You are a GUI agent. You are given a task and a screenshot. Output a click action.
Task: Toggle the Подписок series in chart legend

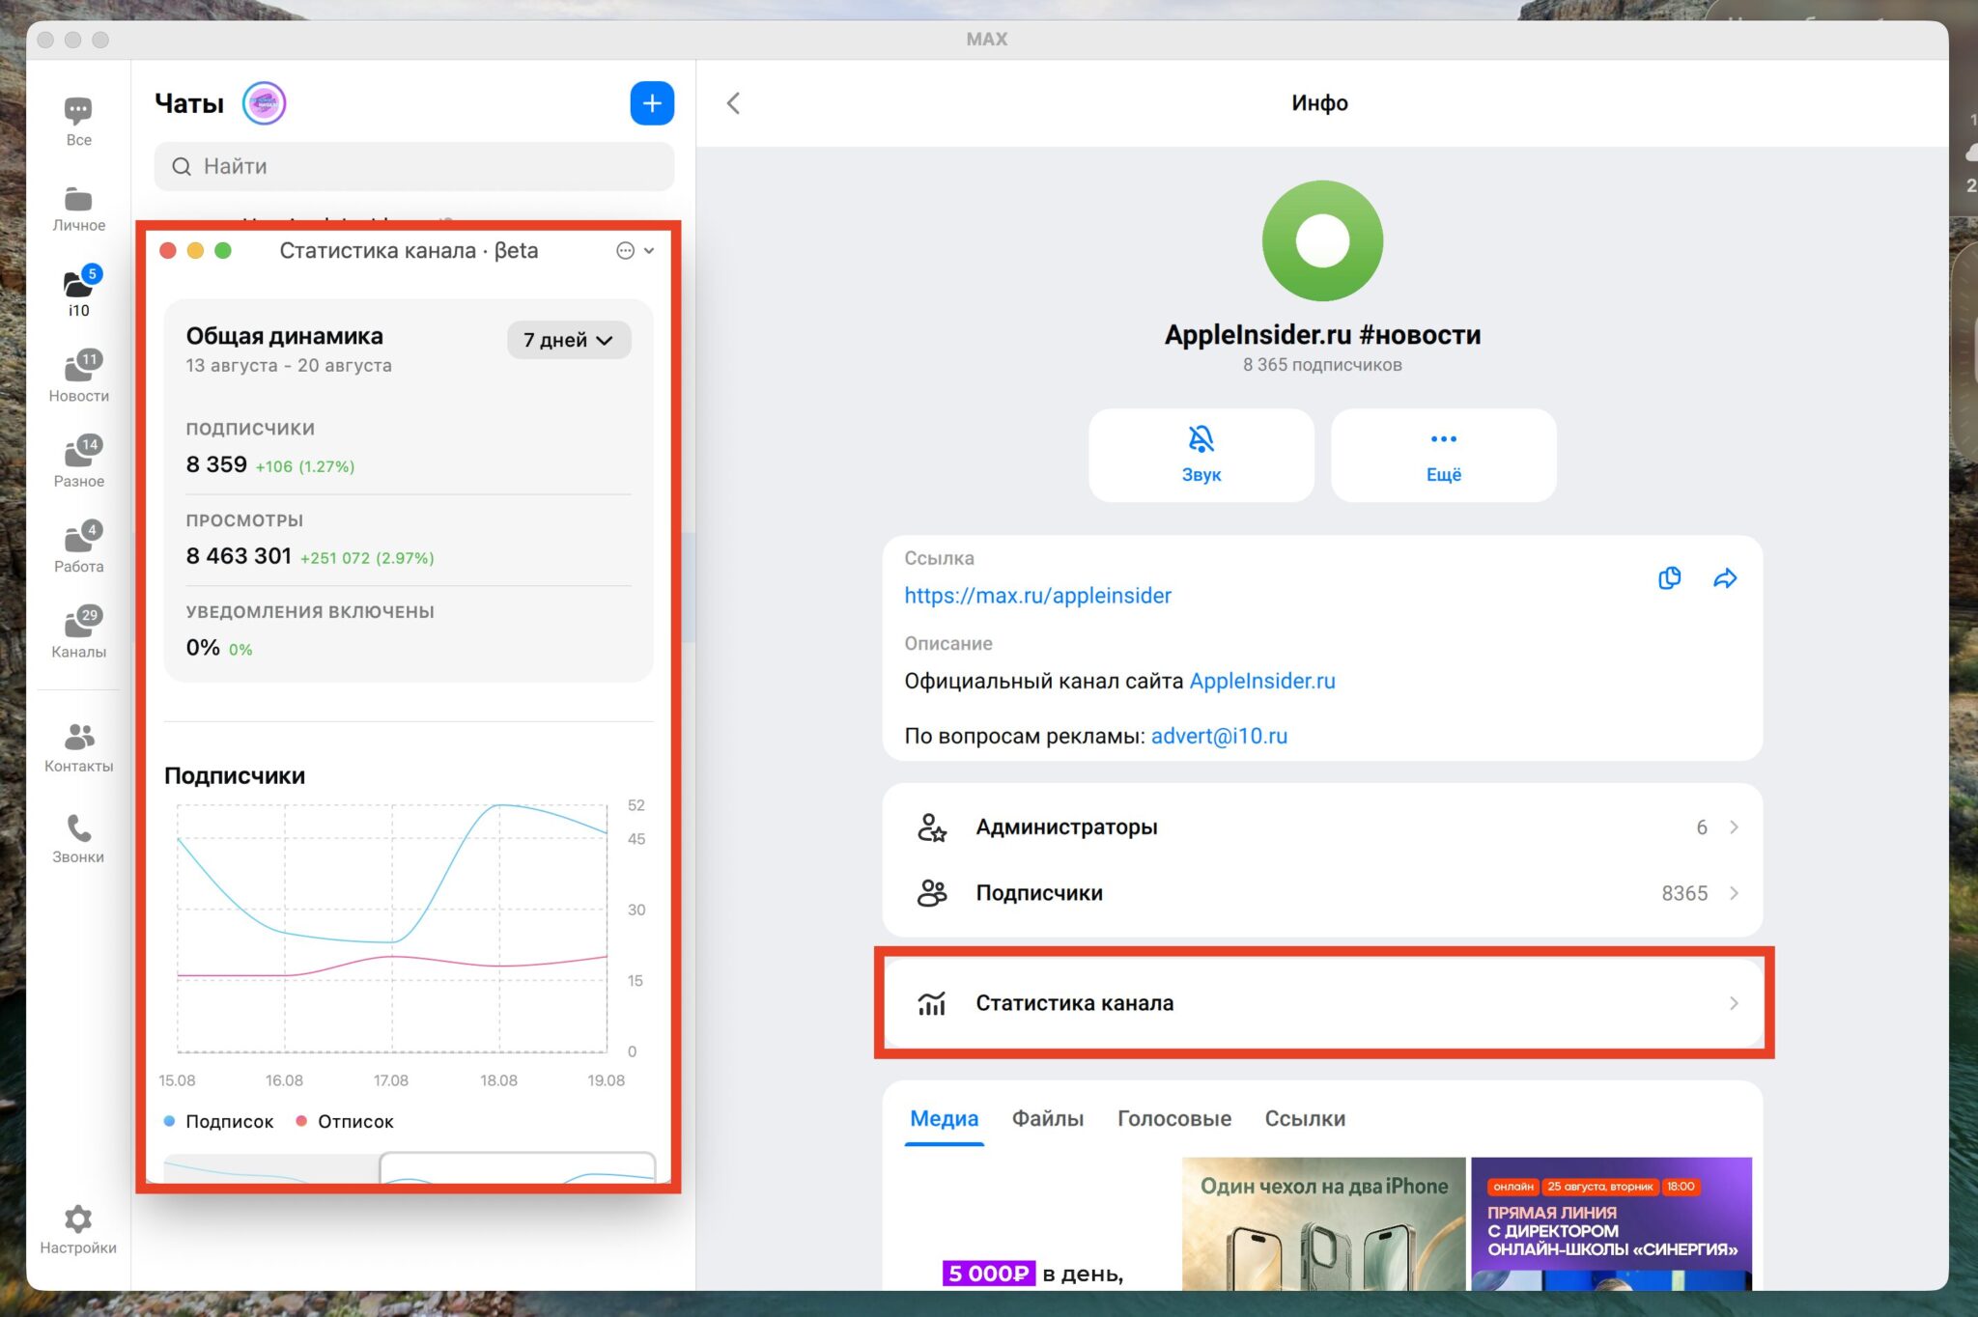pos(219,1121)
